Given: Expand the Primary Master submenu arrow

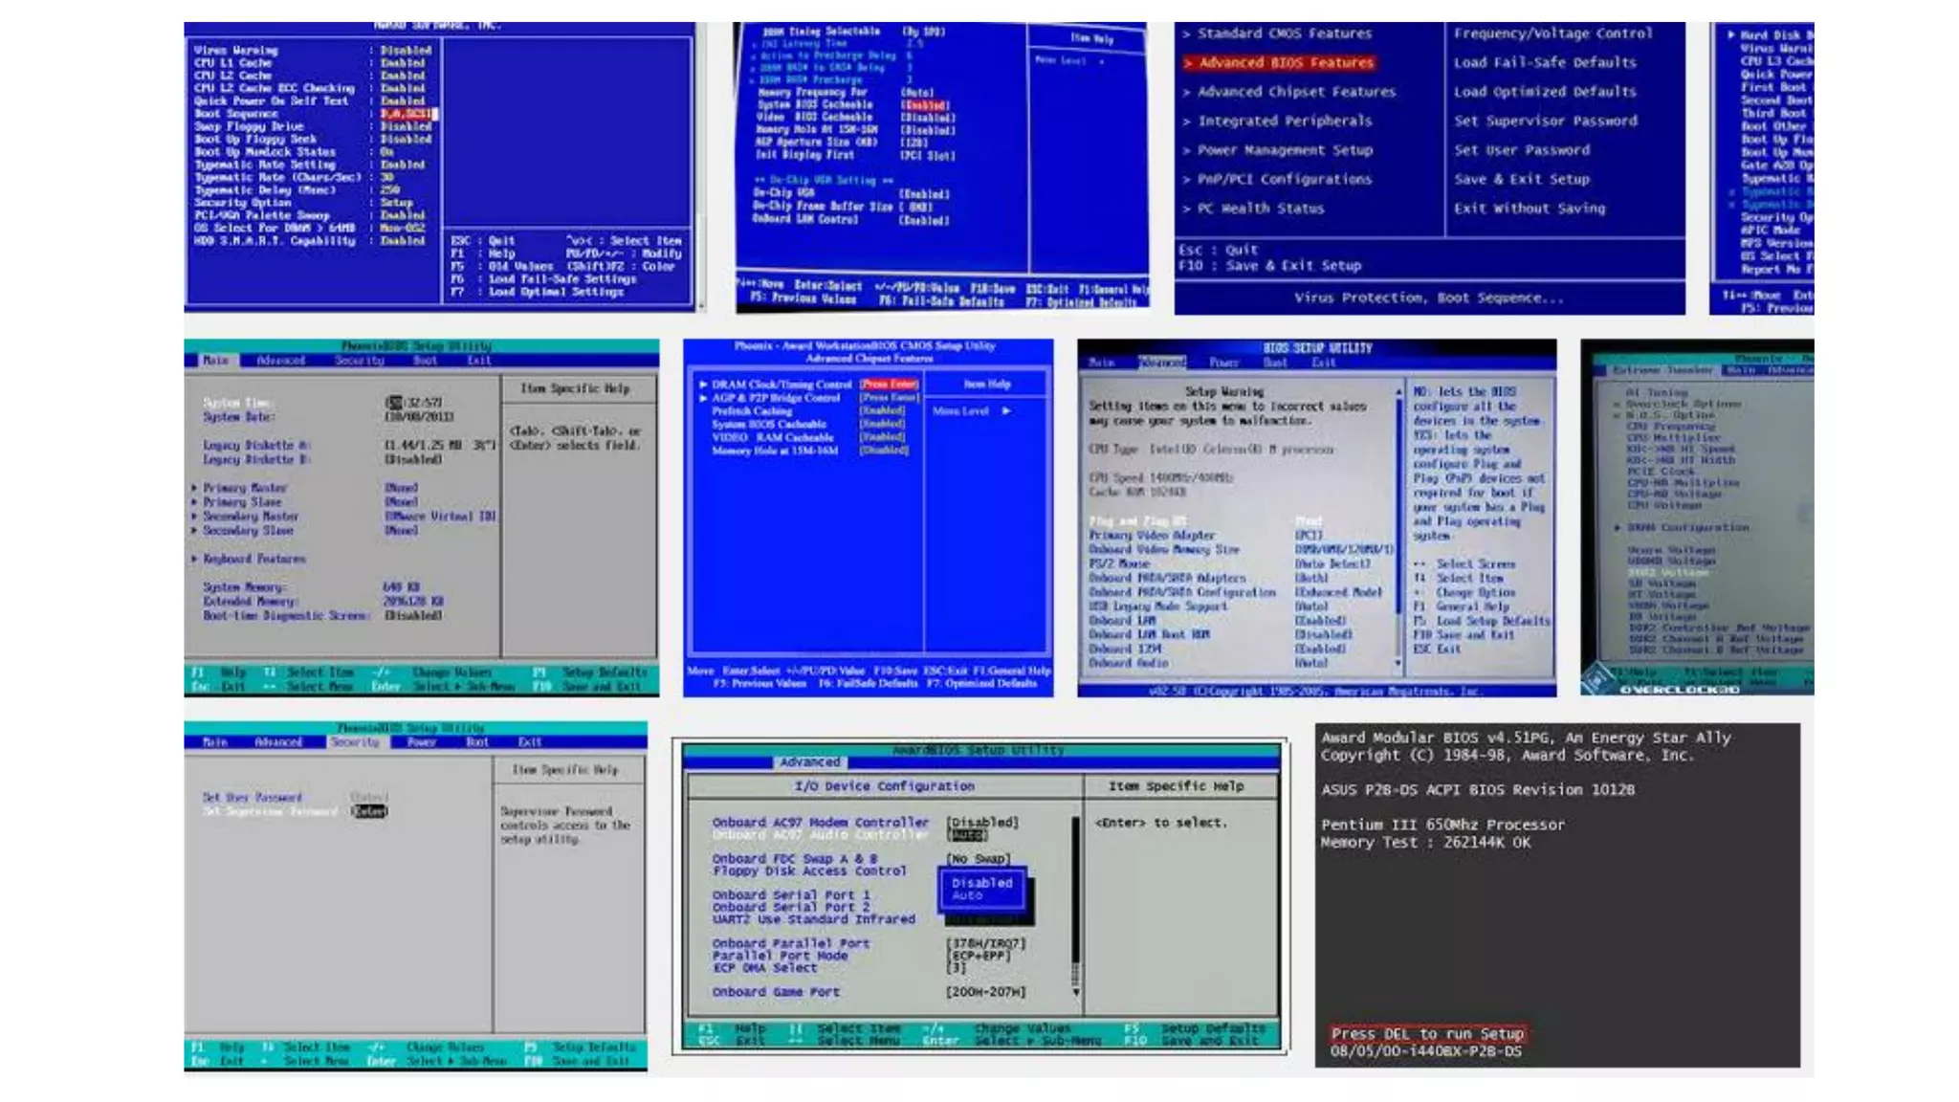Looking at the screenshot, I should tap(194, 488).
